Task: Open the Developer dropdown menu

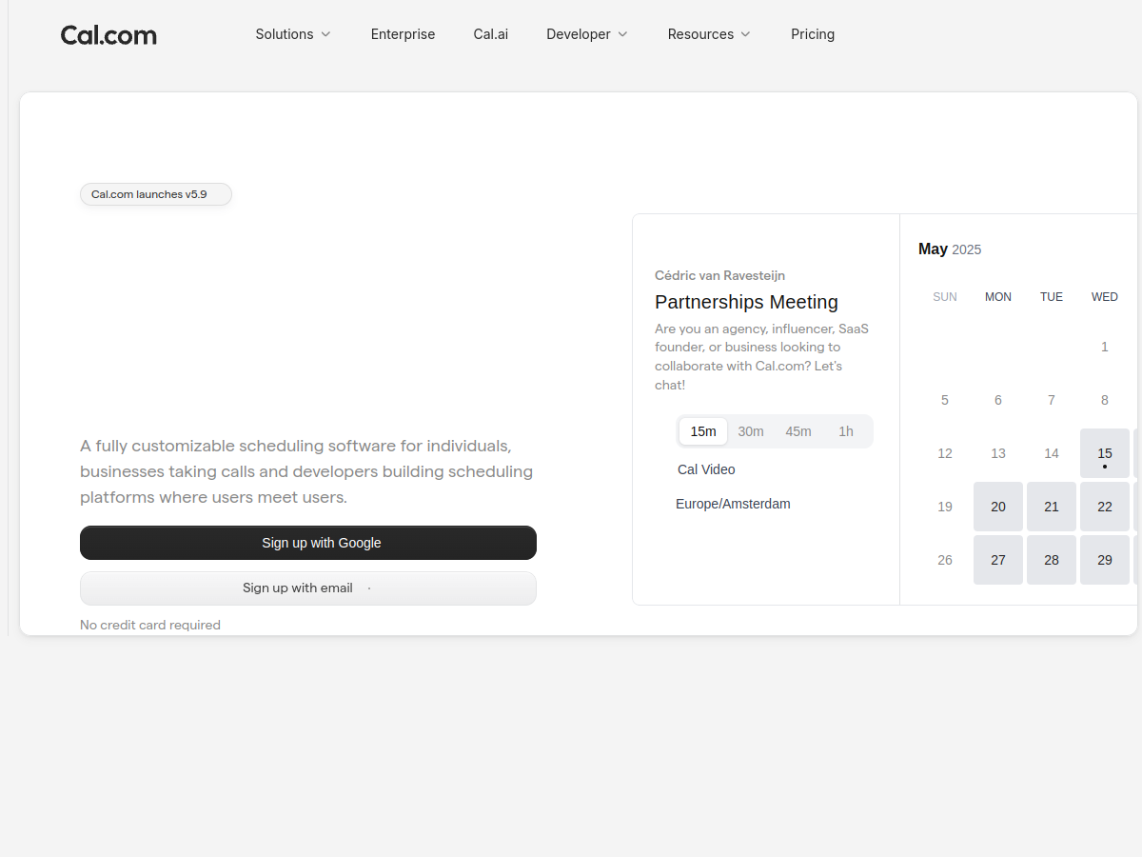Action: click(x=587, y=34)
